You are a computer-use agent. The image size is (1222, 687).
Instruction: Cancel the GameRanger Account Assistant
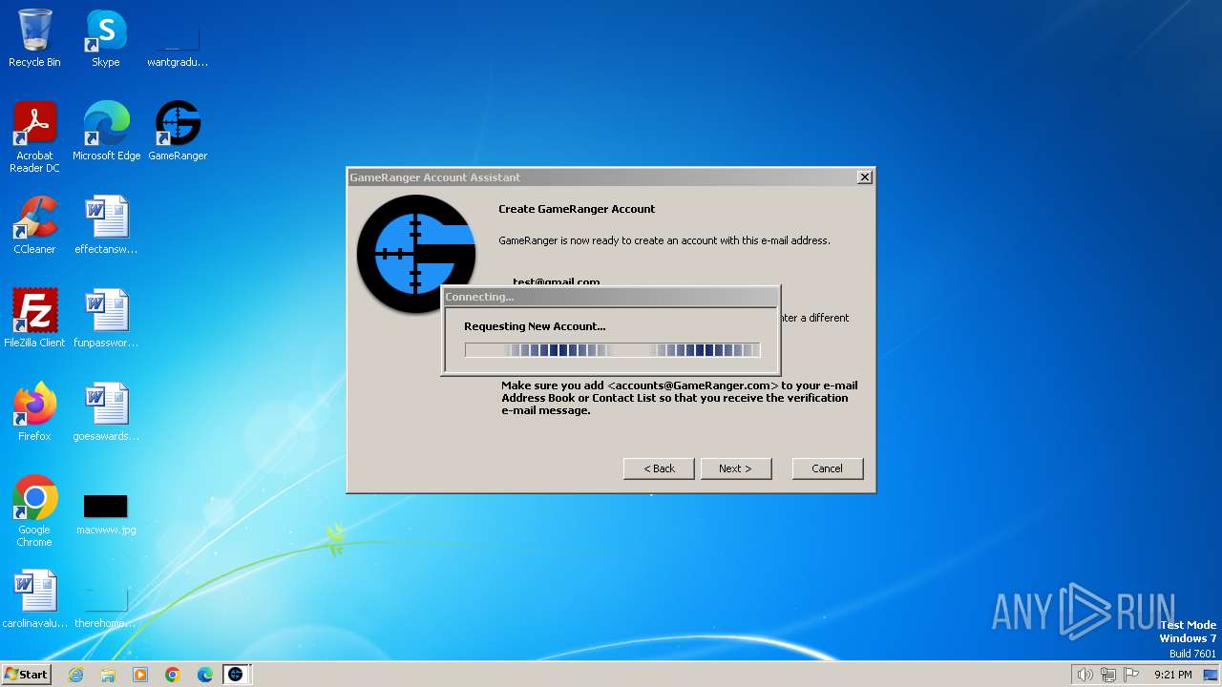[827, 468]
